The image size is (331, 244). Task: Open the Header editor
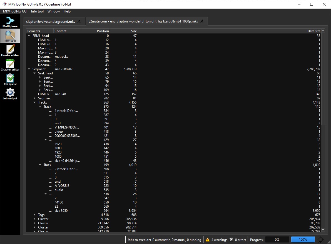[10, 50]
